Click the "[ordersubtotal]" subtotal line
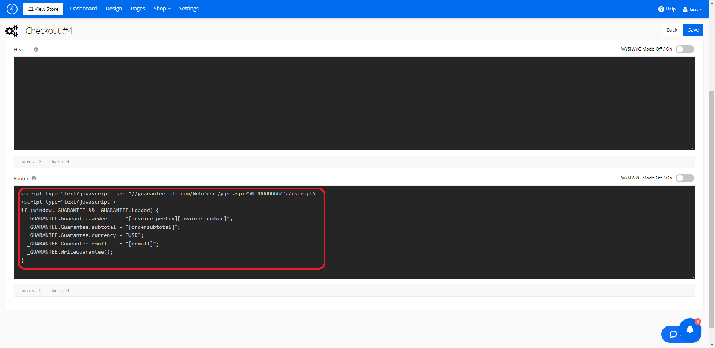 (x=104, y=227)
